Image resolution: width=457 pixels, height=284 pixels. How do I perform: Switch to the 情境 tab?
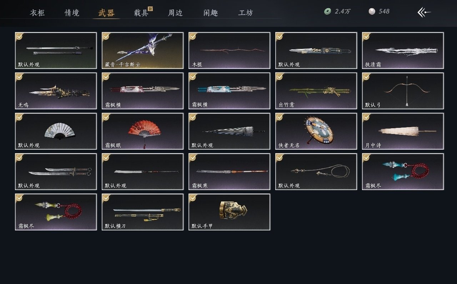(72, 13)
